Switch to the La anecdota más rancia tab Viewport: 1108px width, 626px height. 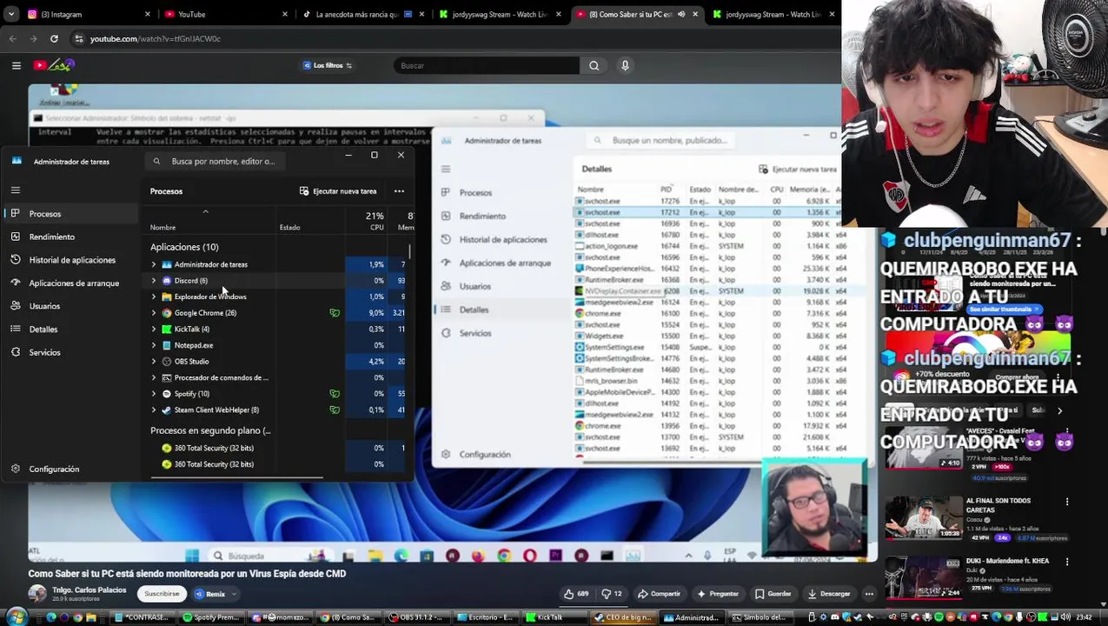point(362,14)
